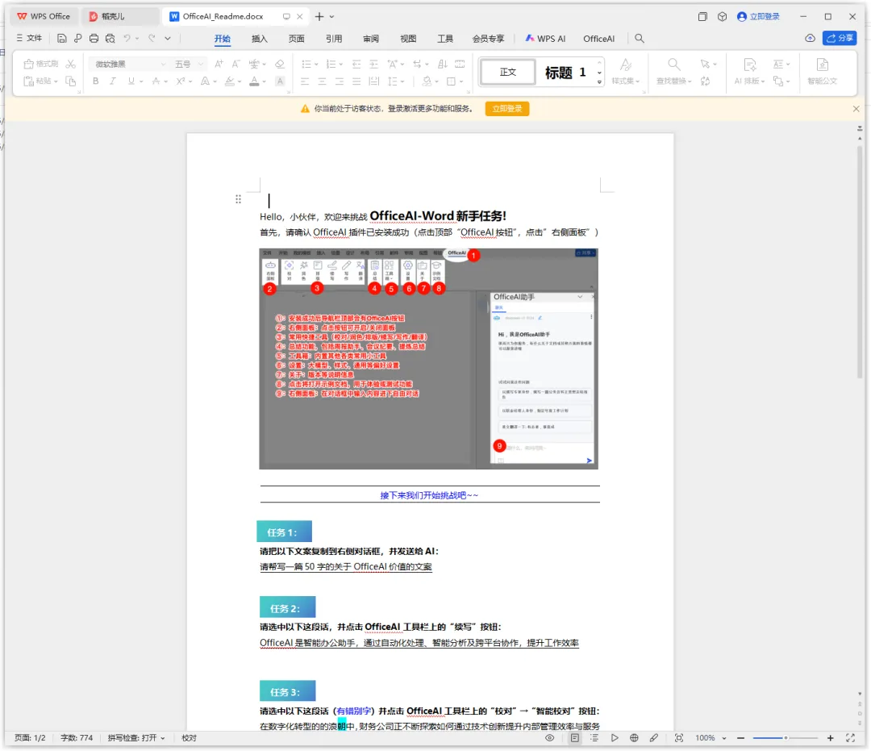Click the Clear Formatting eraser icon
The height and width of the screenshot is (751, 871).
point(280,64)
